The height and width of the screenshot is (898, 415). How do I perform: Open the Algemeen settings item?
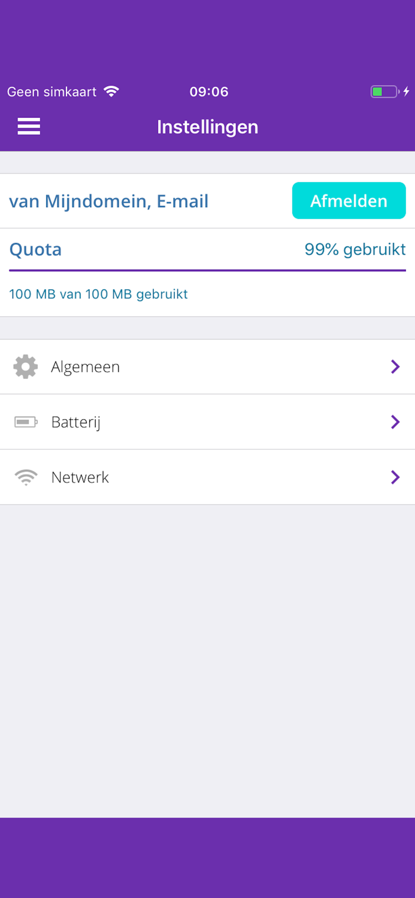pyautogui.click(x=86, y=367)
